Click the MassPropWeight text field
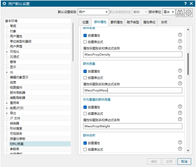This screenshot has width=196, height=167. point(132,126)
